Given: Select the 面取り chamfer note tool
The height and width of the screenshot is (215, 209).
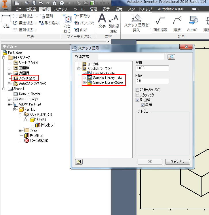Looking at the screenshot, I should 82,16.
